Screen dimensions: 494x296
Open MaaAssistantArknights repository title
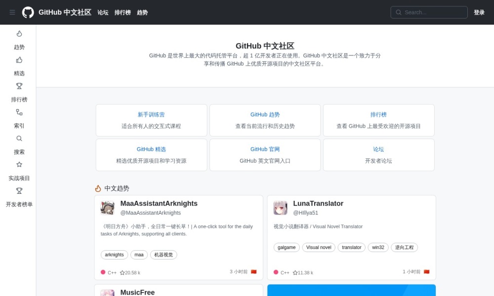pos(159,204)
